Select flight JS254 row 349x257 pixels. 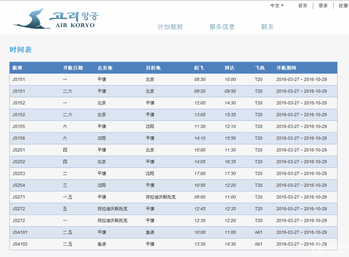[19, 185]
